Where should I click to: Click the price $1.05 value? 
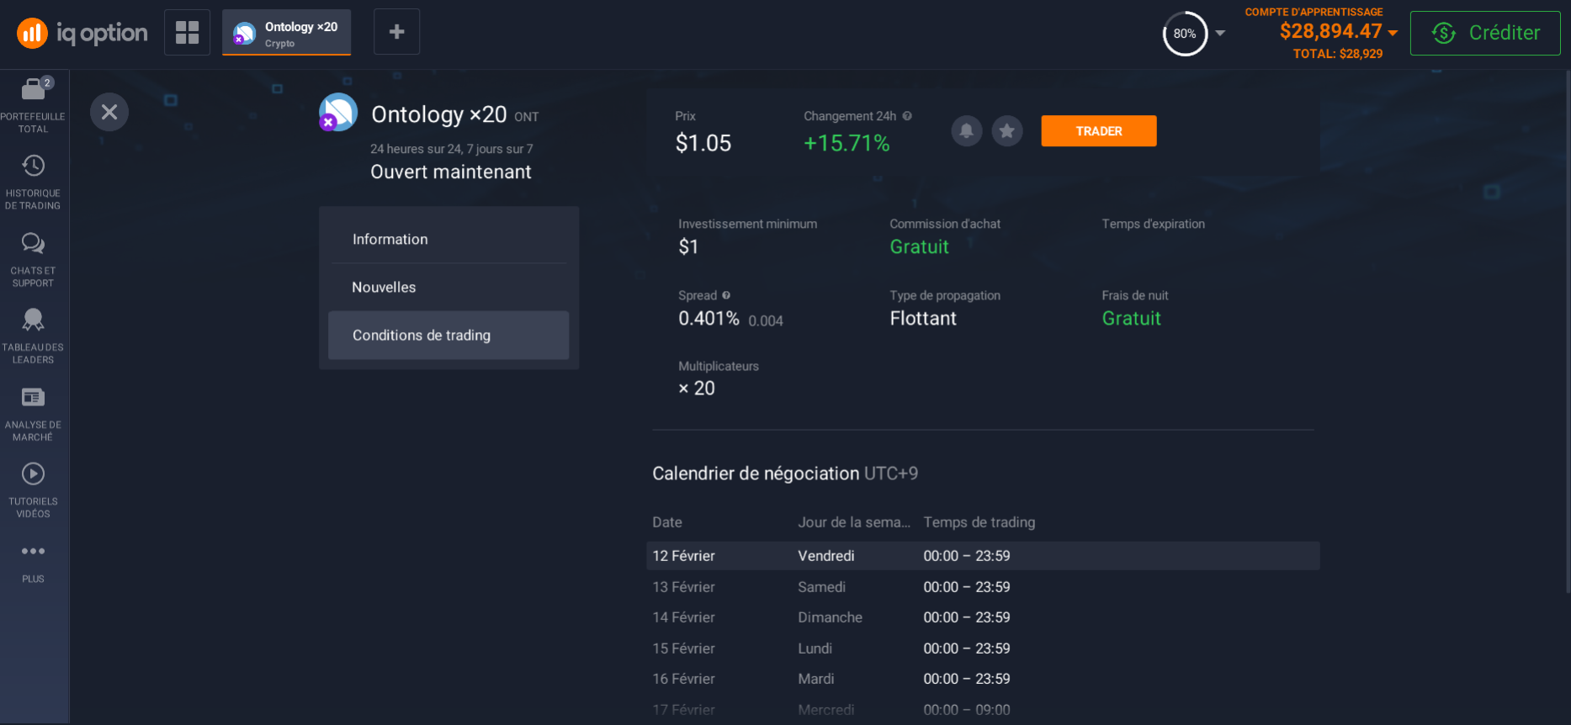pyautogui.click(x=703, y=143)
